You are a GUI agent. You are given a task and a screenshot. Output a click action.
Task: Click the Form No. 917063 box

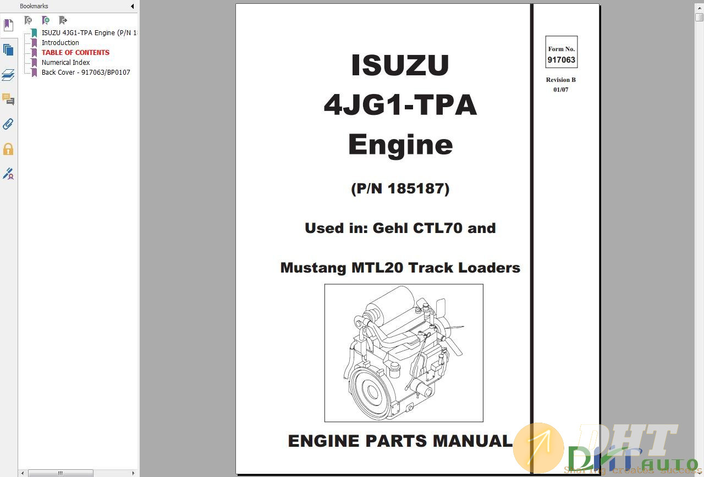[x=561, y=52]
